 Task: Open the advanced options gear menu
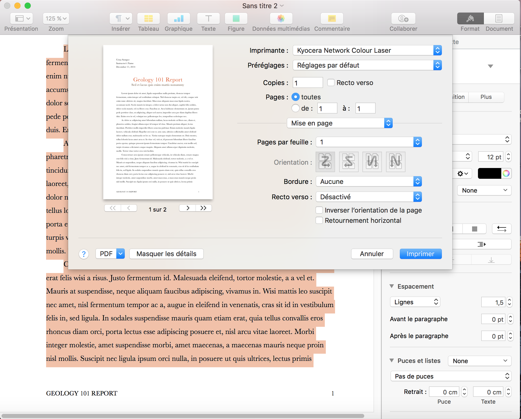(x=463, y=174)
